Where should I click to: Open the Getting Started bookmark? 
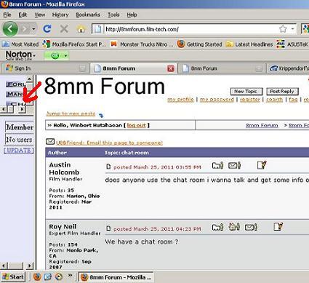pos(200,44)
